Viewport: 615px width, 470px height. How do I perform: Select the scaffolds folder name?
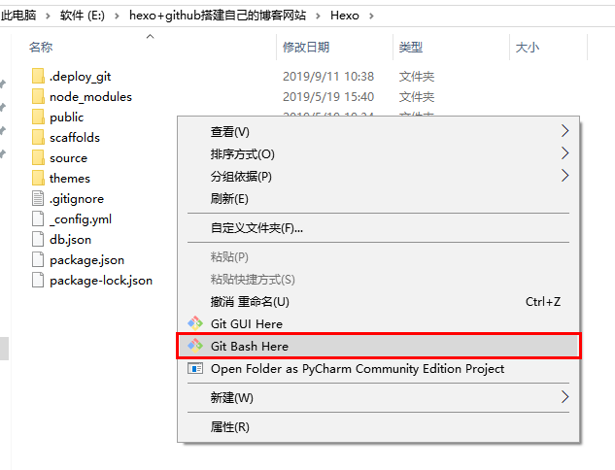(x=75, y=138)
